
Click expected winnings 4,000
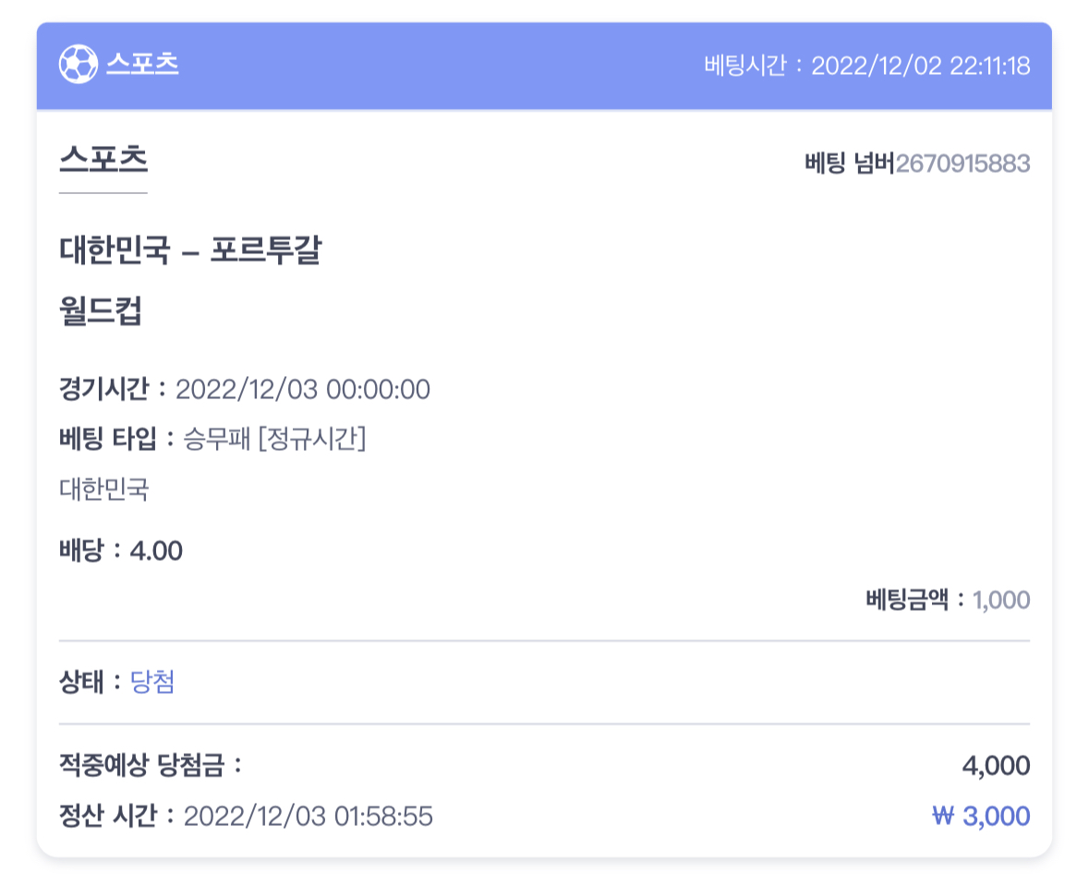[996, 766]
